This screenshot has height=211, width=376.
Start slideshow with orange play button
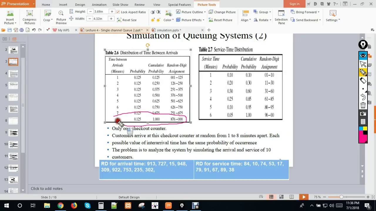[x=304, y=197]
